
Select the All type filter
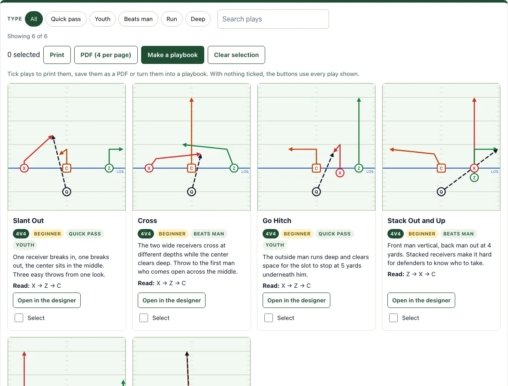pyautogui.click(x=34, y=19)
